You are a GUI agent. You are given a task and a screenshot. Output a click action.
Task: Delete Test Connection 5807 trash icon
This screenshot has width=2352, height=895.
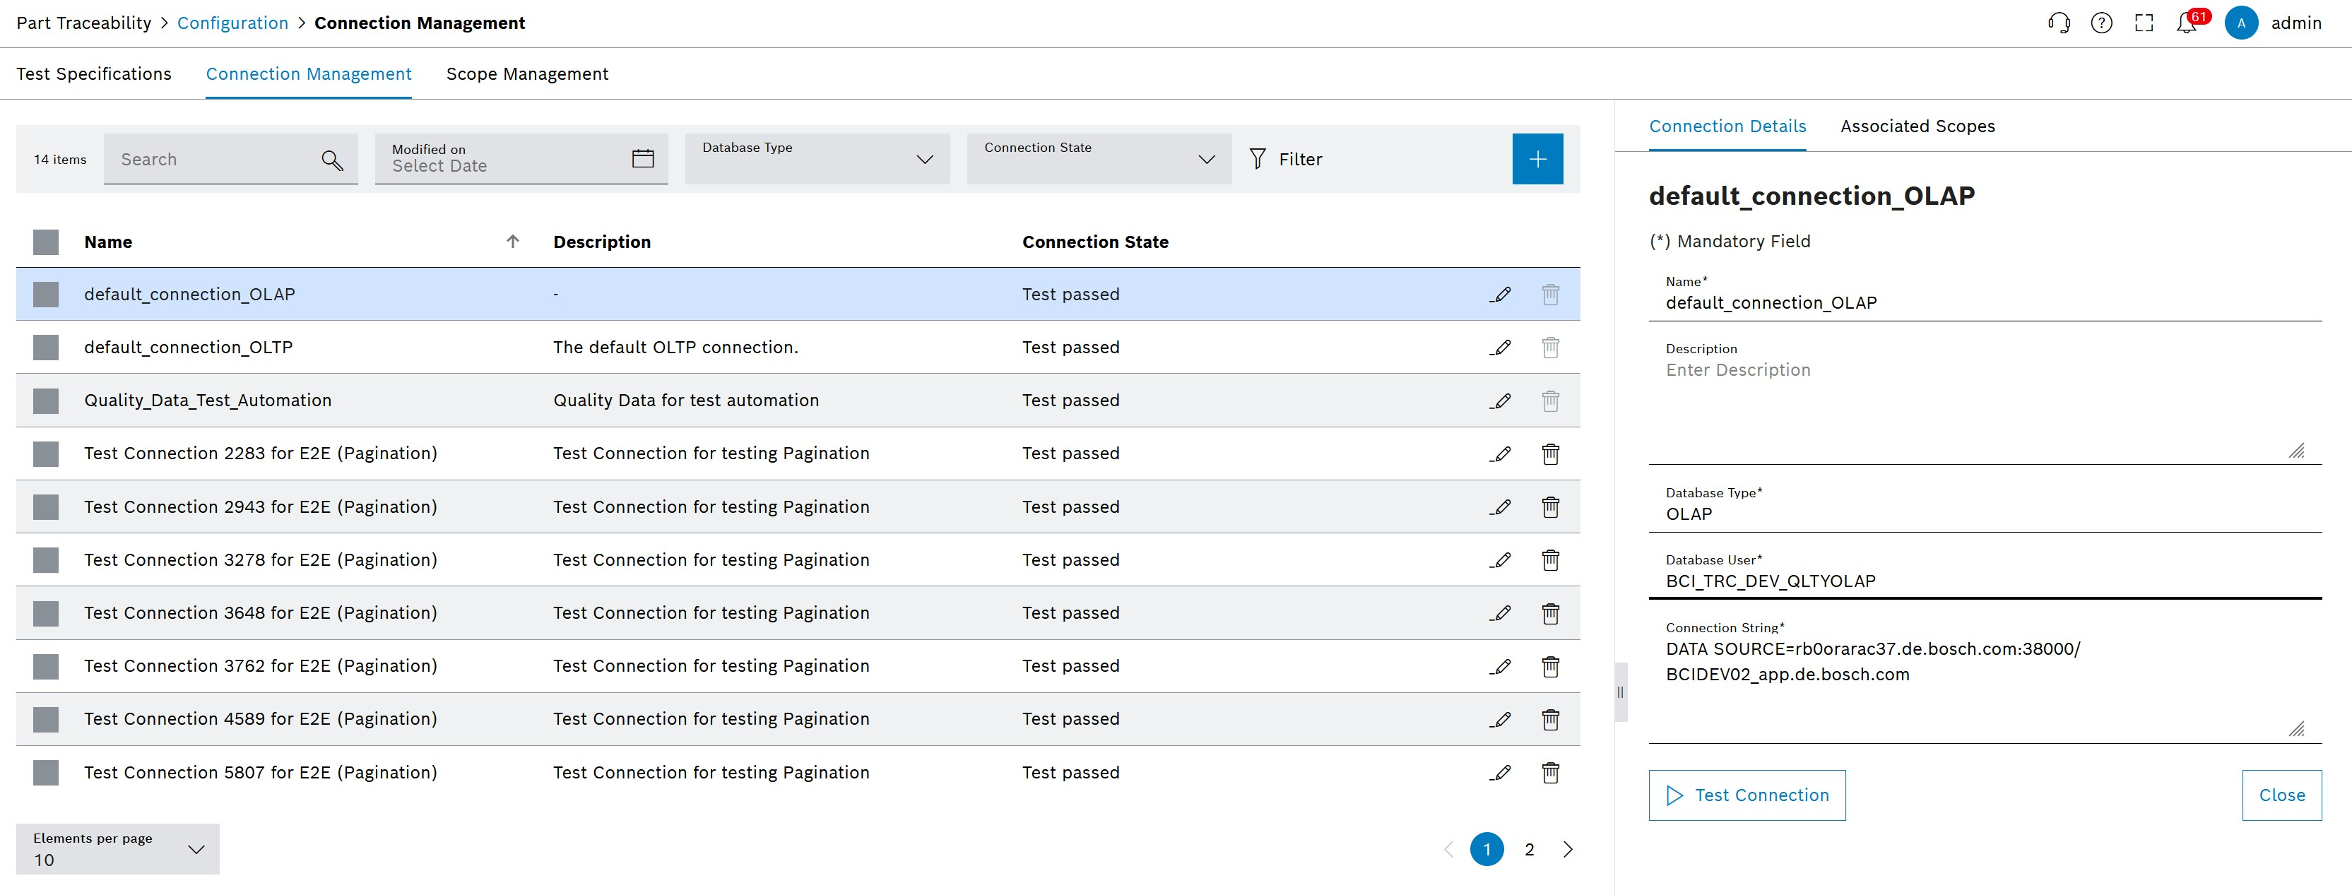point(1550,773)
